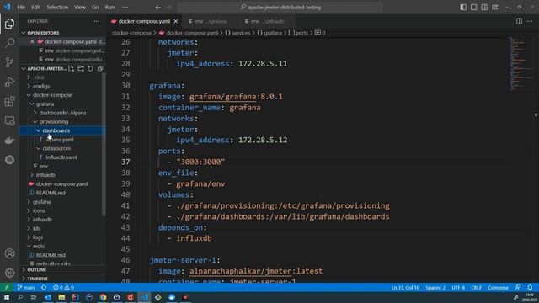Split the editor to the right
539x303 pixels.
(519, 21)
